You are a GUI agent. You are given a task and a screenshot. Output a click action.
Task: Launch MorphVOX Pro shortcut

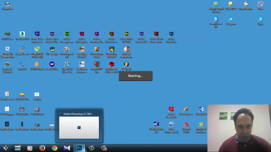tap(96, 67)
